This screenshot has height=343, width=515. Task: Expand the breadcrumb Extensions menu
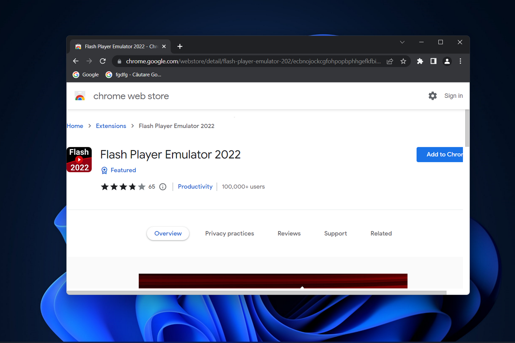coord(111,126)
